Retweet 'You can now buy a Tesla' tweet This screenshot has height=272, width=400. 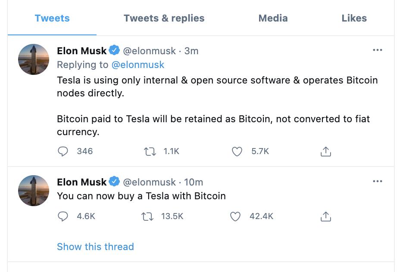(147, 216)
